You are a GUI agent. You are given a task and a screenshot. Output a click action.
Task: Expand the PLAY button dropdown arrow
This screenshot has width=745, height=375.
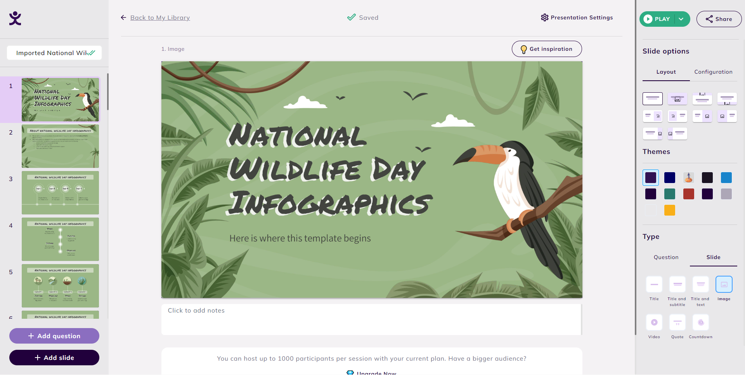pyautogui.click(x=681, y=19)
